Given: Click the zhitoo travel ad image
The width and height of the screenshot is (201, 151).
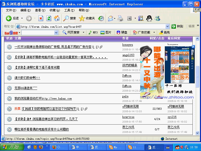Looking at the screenshot, I should pyautogui.click(x=167, y=72).
